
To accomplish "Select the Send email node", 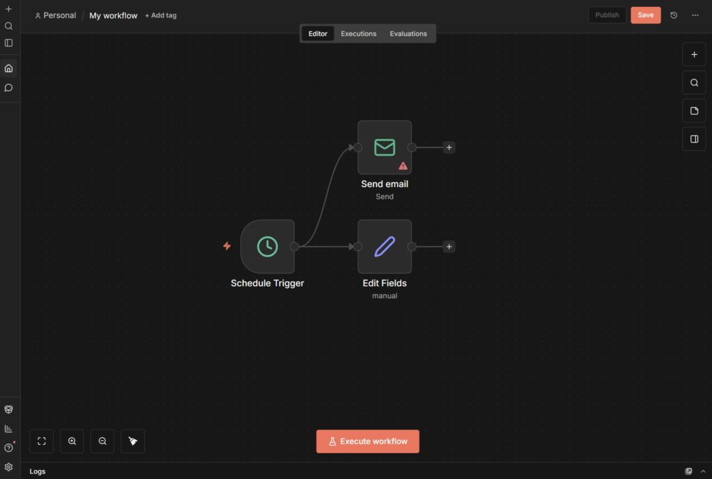I will point(385,147).
